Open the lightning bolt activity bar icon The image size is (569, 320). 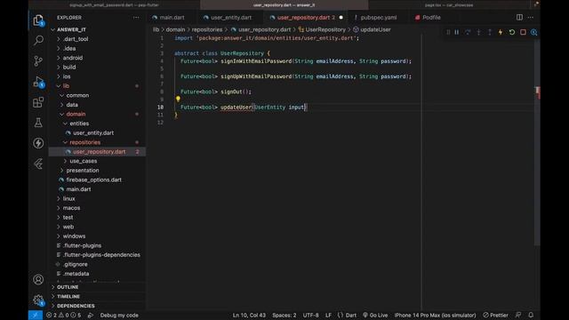tap(38, 143)
